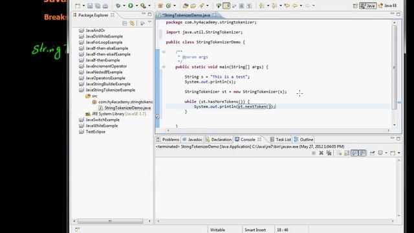Click Remove Launch X icon in Console
Image resolution: width=414 pixels, height=233 pixels.
tap(321, 153)
